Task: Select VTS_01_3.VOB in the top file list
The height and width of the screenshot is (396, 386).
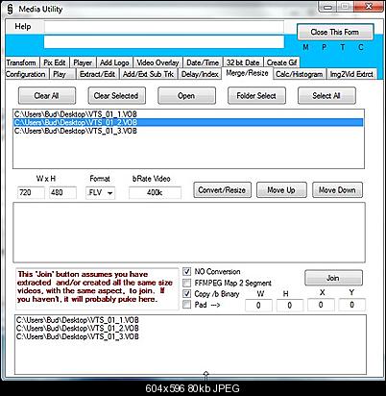Action: 188,131
